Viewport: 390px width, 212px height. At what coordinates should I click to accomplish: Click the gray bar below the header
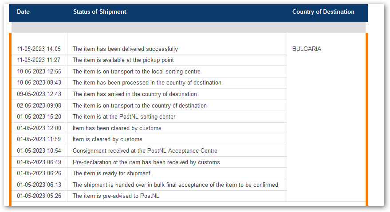coord(189,27)
